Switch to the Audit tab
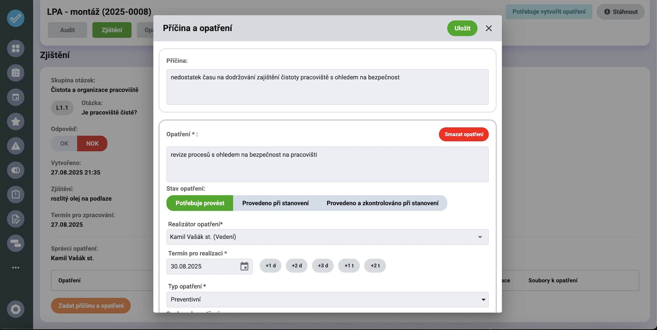Image resolution: width=657 pixels, height=330 pixels. pyautogui.click(x=67, y=30)
